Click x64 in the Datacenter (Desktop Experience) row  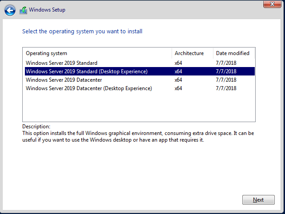click(x=178, y=88)
